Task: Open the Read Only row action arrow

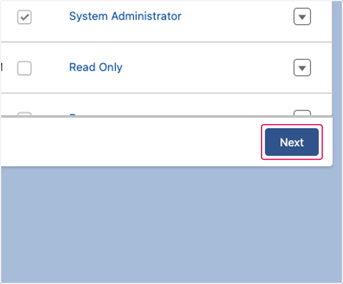Action: (x=302, y=68)
